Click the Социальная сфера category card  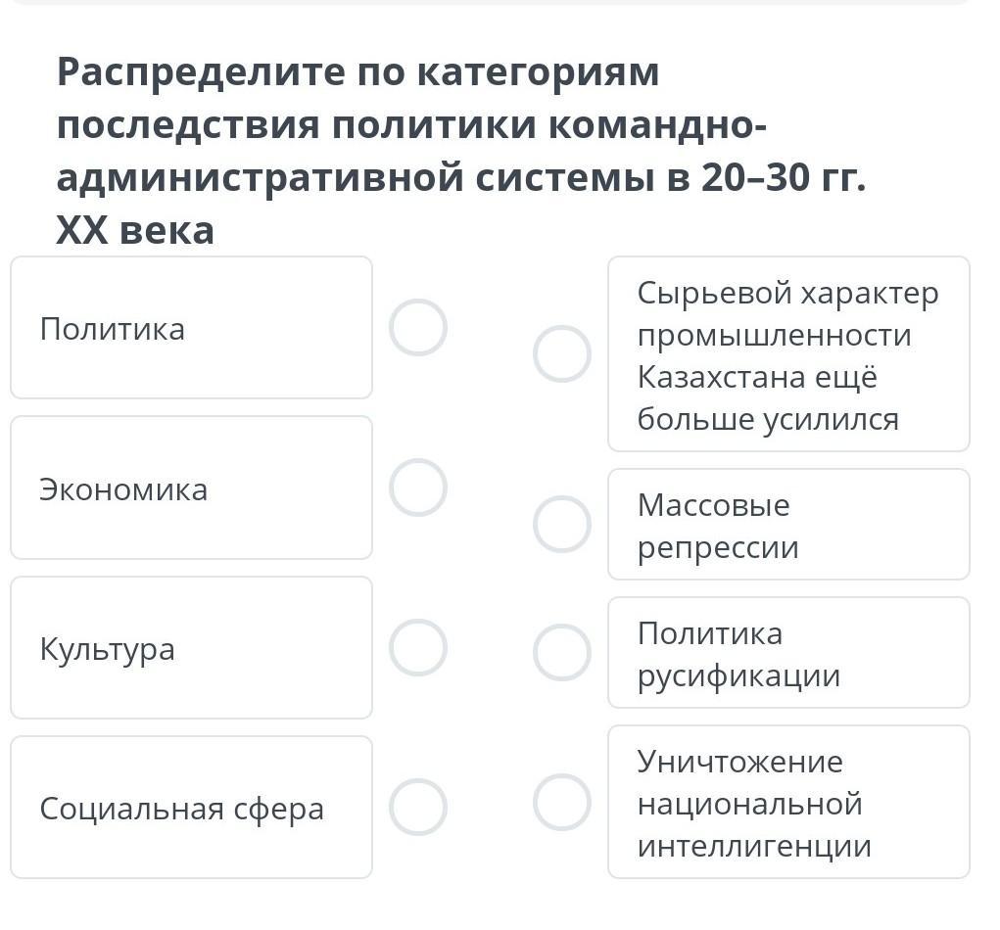191,808
